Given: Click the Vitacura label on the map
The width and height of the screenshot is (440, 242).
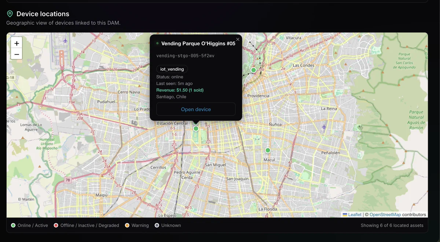Looking at the screenshot, I should (x=293, y=38).
